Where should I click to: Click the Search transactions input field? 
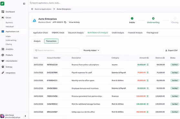click(x=57, y=50)
